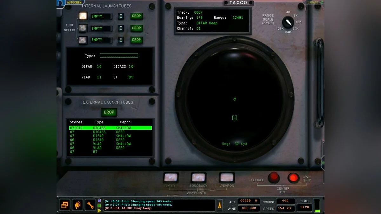Select the first internal launch tube
This screenshot has width=381, height=214.
(83, 16)
